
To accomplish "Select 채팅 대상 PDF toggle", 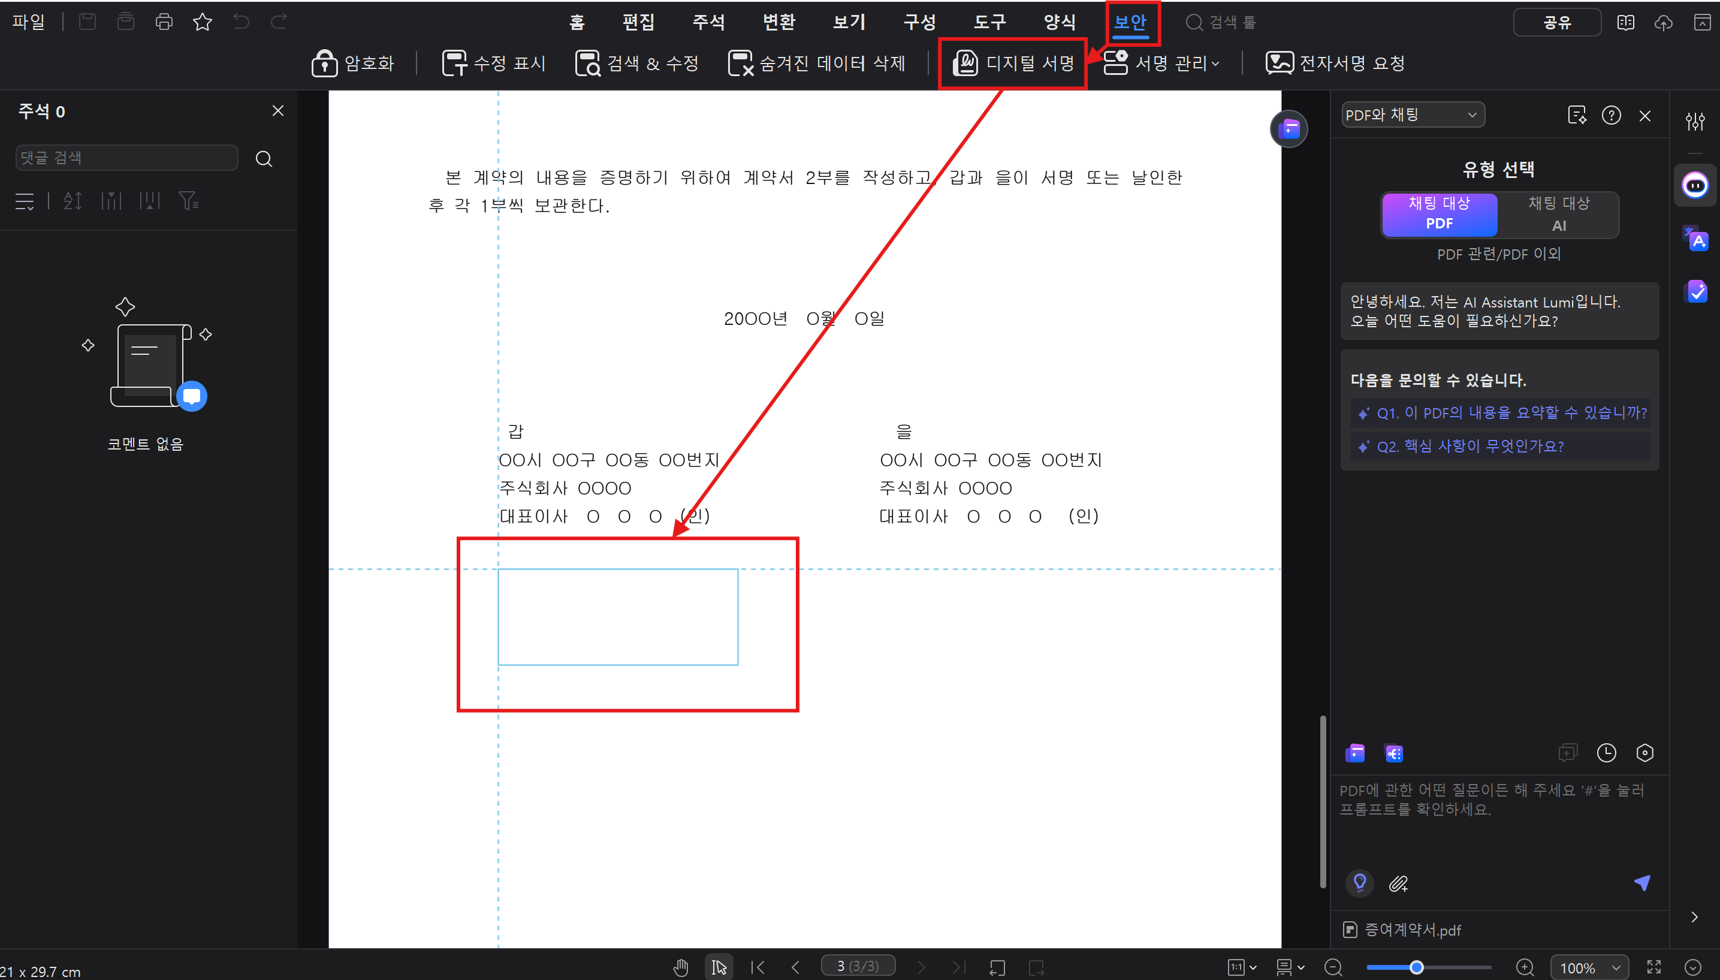I will [x=1440, y=214].
